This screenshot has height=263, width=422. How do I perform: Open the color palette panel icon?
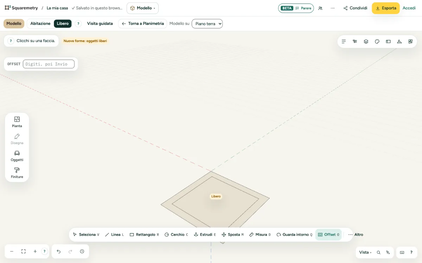point(377,41)
